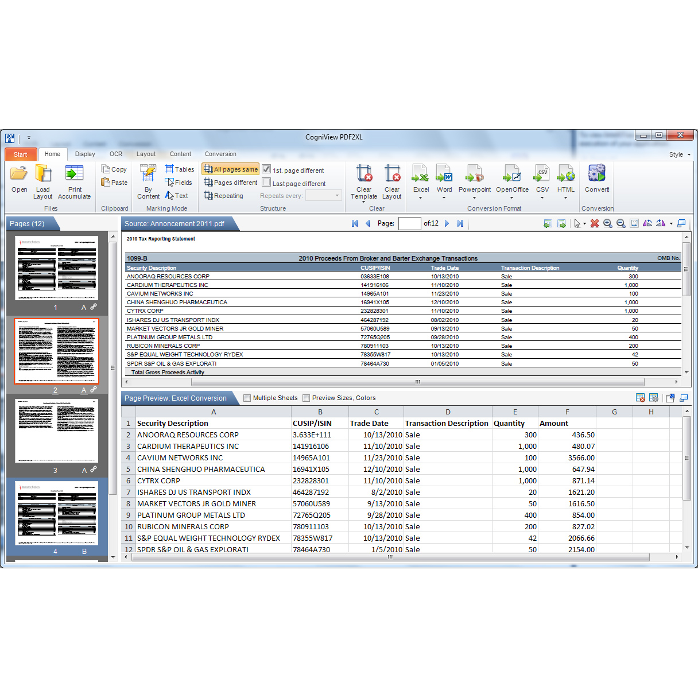Open the Start tab
The image size is (698, 698).
21,154
